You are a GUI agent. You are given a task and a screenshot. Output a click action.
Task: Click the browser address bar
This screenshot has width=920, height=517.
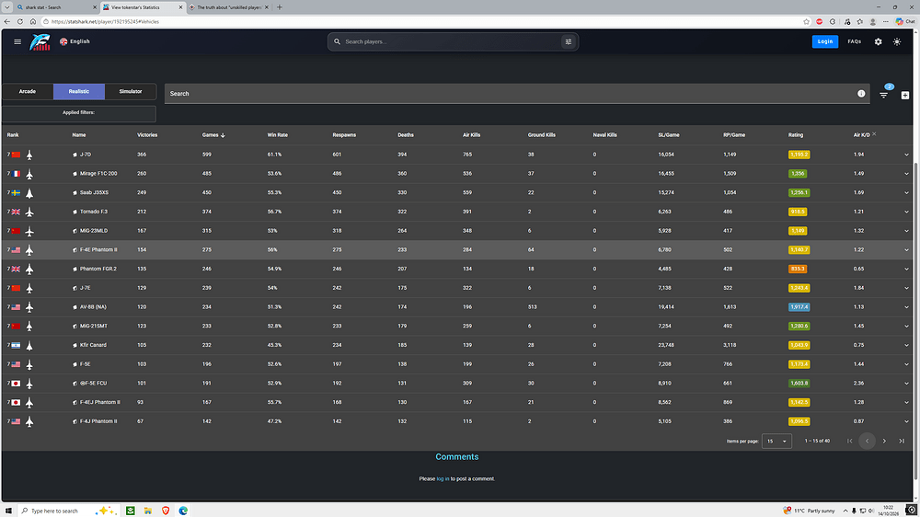click(x=422, y=22)
